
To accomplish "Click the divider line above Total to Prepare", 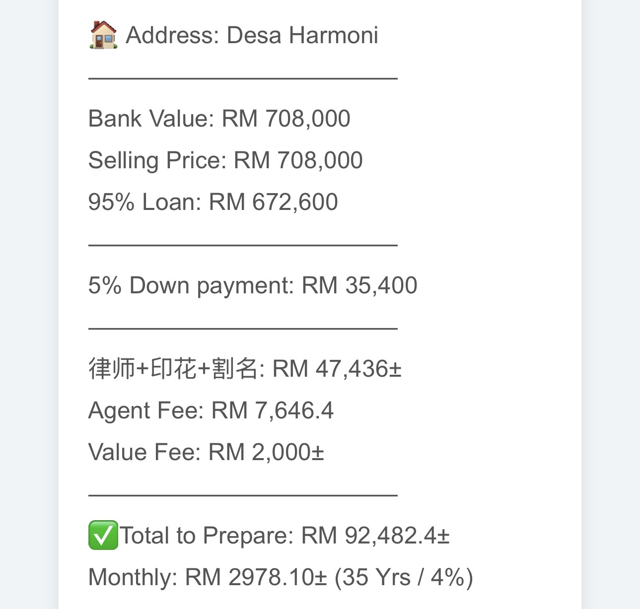I will coord(243,495).
